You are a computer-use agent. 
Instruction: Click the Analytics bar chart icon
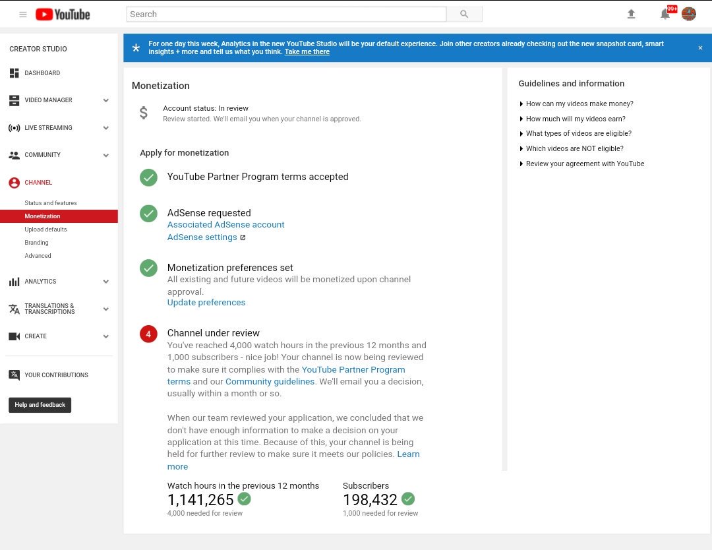[x=14, y=282]
